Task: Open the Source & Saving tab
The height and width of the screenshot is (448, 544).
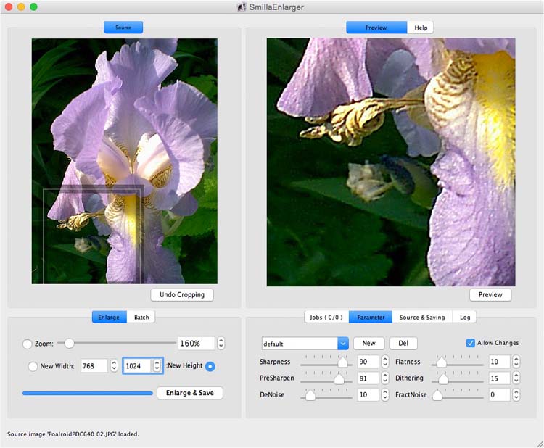Action: click(x=422, y=318)
